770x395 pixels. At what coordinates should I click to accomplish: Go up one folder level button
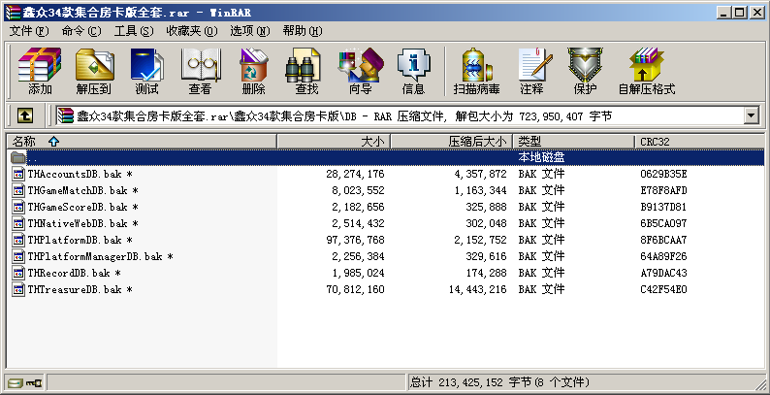click(x=25, y=116)
